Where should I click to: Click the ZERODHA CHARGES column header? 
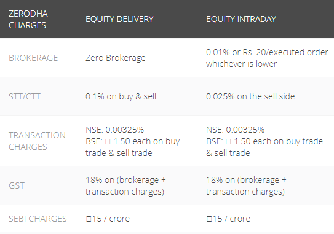pos(28,20)
